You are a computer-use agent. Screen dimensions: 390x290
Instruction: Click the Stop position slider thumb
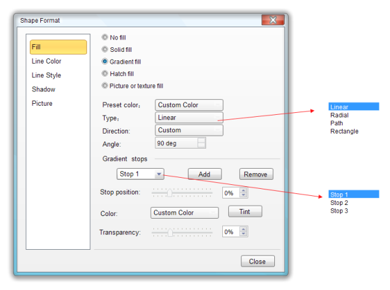[x=170, y=193]
